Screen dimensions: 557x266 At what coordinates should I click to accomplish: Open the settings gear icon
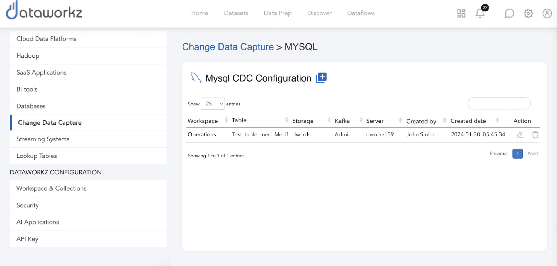[x=528, y=13]
